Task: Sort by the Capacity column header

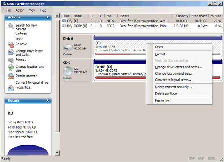Action: (x=181, y=16)
